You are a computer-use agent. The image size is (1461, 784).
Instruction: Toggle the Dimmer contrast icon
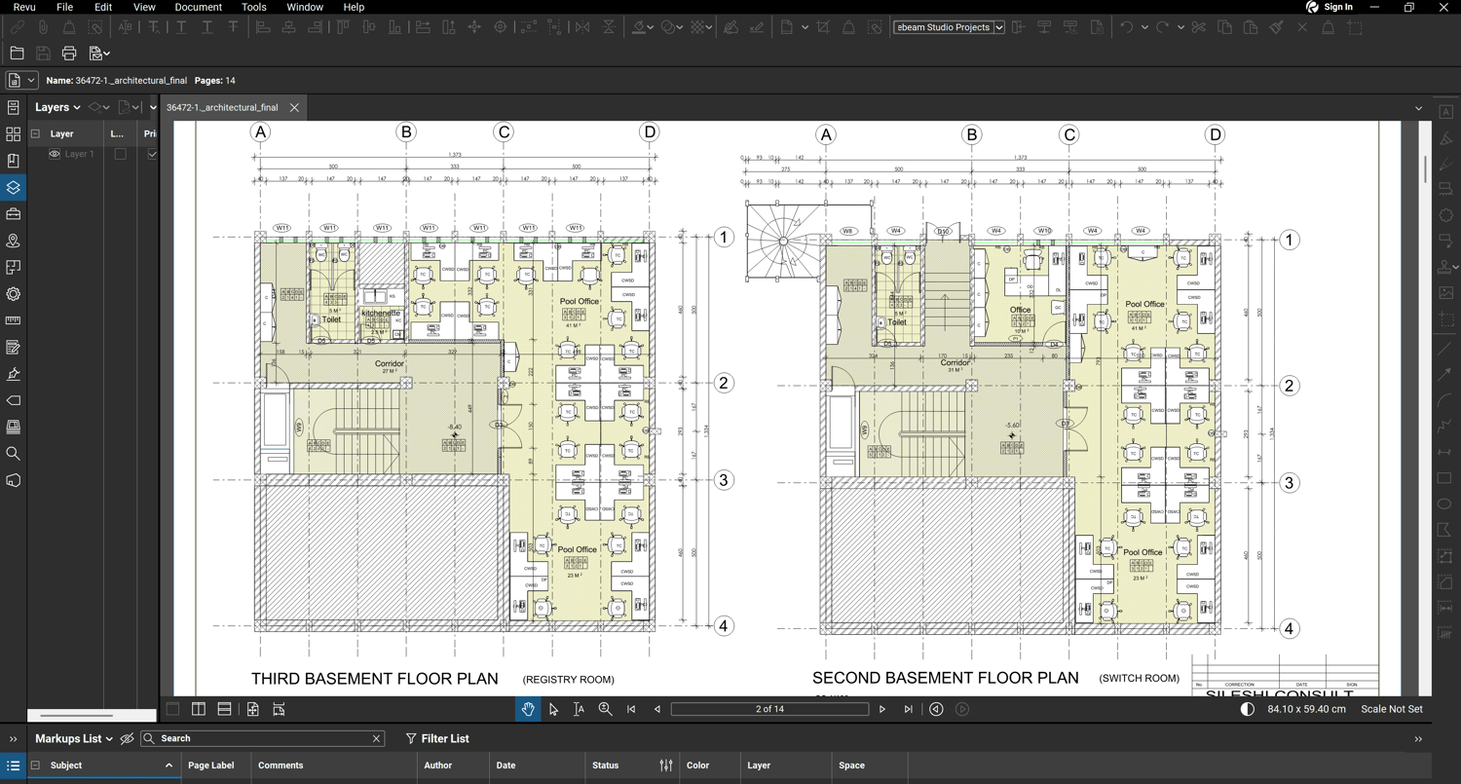click(1248, 709)
